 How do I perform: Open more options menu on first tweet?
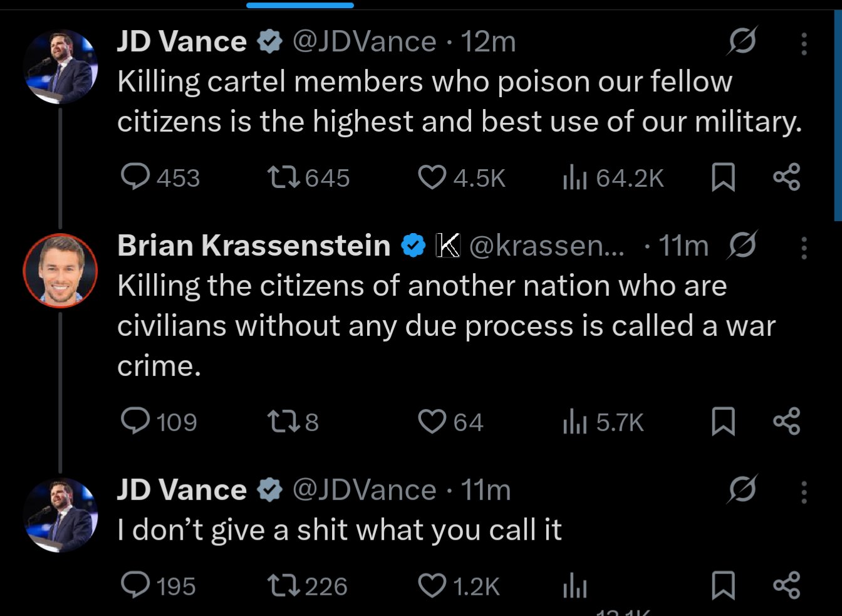coord(804,43)
